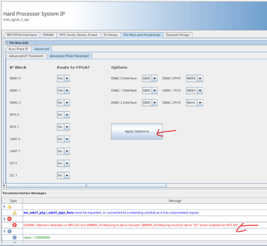Screen dimensions: 267x246
Task: Select Pin Mux and Peripherals tab
Action: click(x=142, y=35)
